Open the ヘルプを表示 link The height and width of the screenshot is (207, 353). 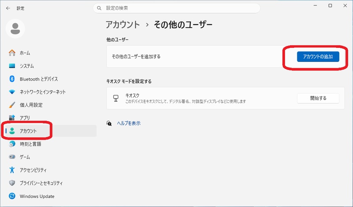(x=128, y=123)
